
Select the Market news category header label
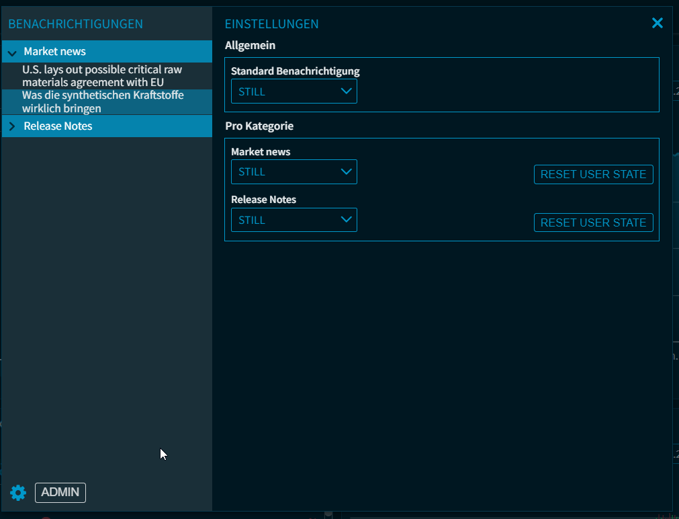pyautogui.click(x=55, y=52)
